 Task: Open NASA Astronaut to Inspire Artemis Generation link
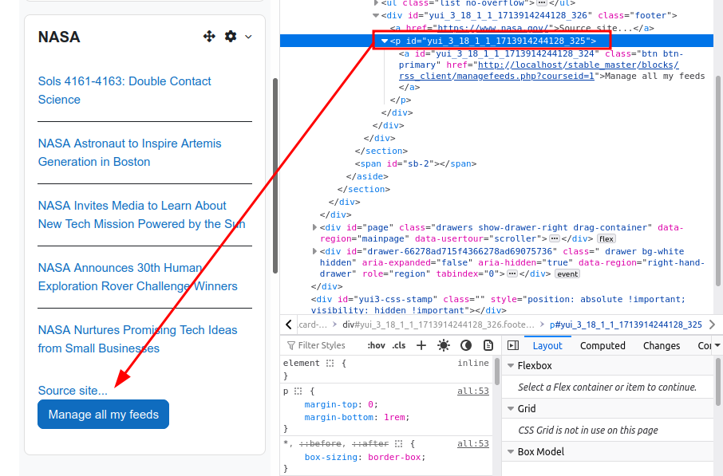click(x=129, y=152)
